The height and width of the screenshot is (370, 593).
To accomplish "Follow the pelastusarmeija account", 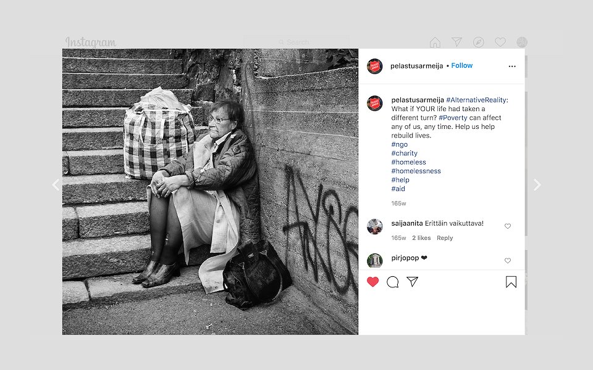I will coord(462,65).
